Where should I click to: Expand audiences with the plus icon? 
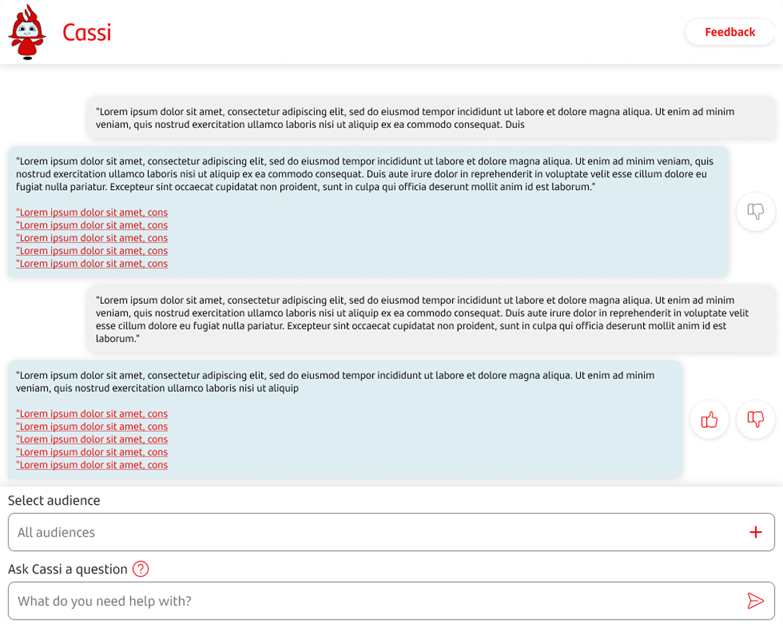click(755, 532)
